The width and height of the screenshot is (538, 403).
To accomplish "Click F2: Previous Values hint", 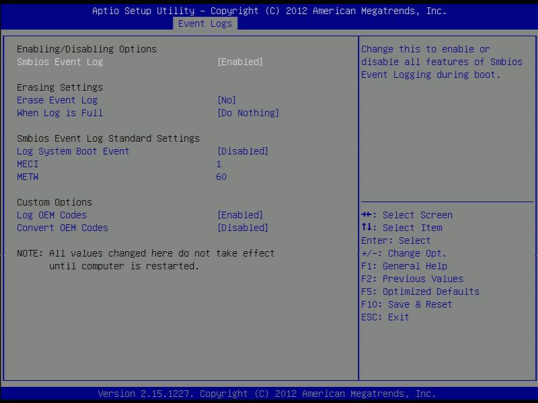I will [x=412, y=279].
